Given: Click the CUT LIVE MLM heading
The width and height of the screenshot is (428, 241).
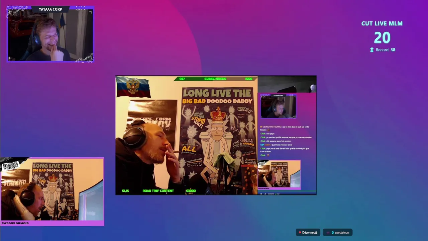Looking at the screenshot, I should click(382, 23).
